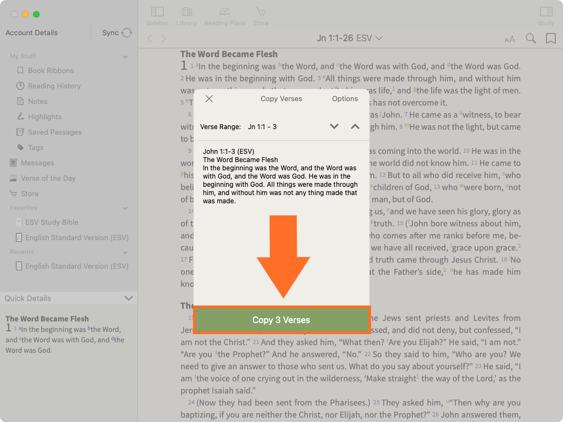Viewport: 563px width, 422px height.
Task: Open Options in Copy Verses dialog
Action: (x=345, y=99)
